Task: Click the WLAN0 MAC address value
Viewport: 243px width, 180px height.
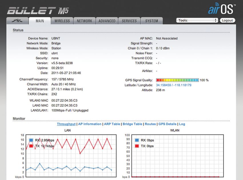Action: pos(64,100)
